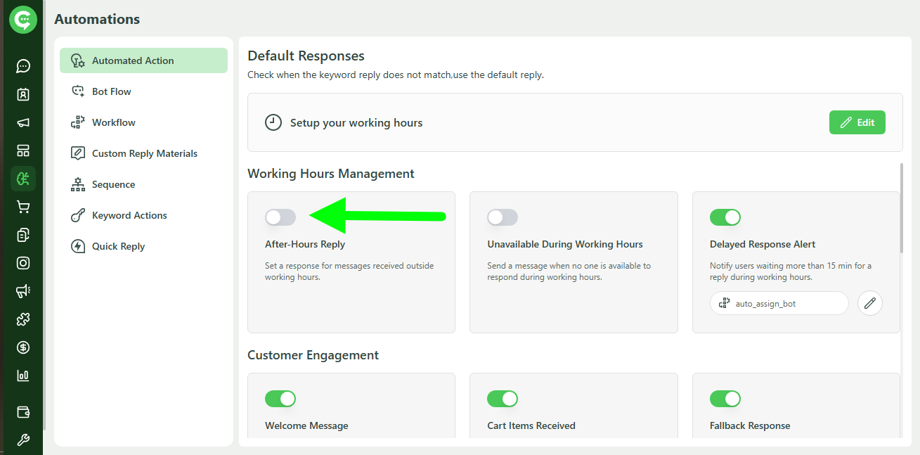The image size is (920, 455).
Task: Select Bot Flow from the automation menu
Action: [111, 91]
